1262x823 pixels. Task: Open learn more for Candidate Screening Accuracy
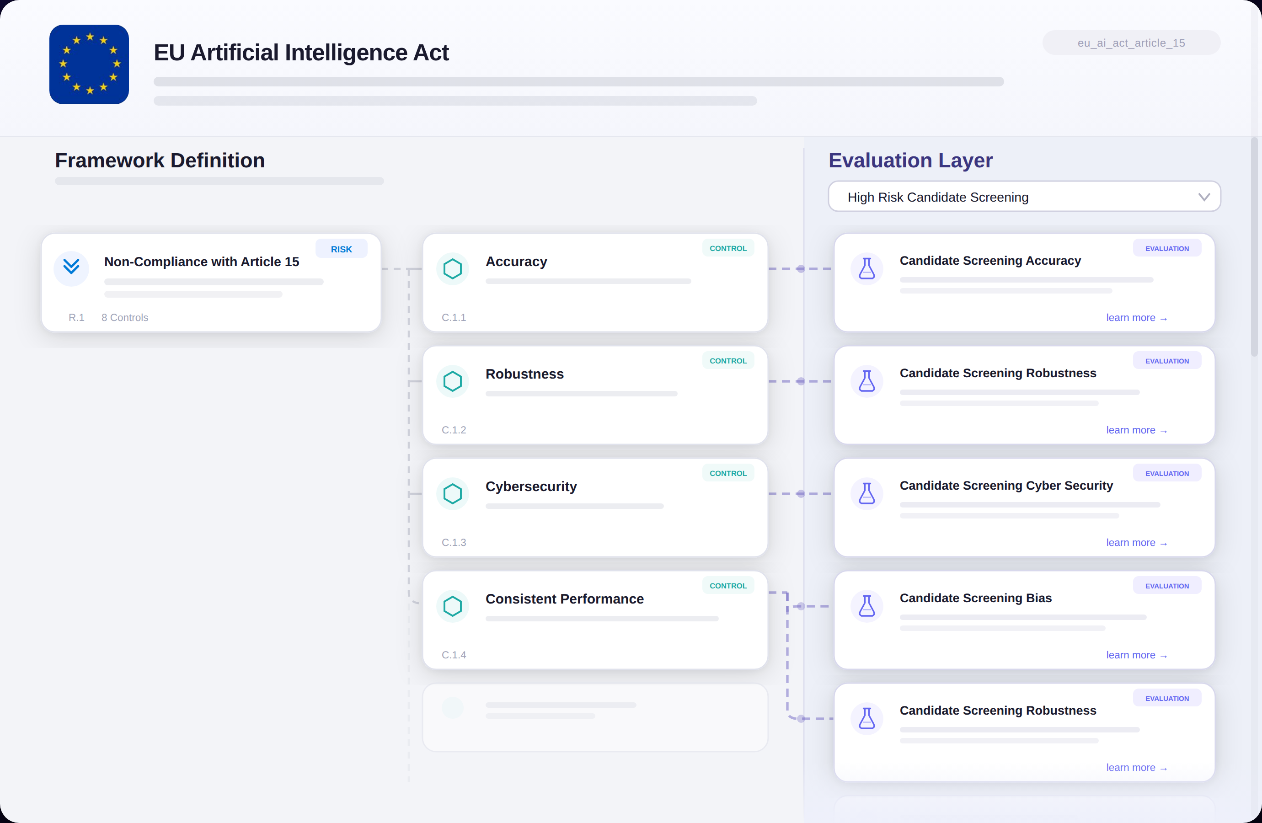click(1136, 318)
